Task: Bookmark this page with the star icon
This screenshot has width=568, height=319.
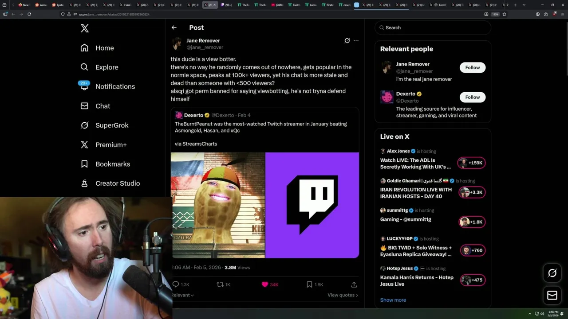Action: pyautogui.click(x=504, y=14)
